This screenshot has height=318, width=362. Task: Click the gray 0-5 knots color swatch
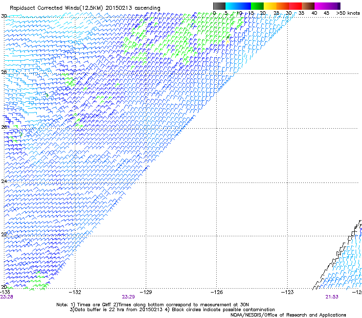point(219,6)
